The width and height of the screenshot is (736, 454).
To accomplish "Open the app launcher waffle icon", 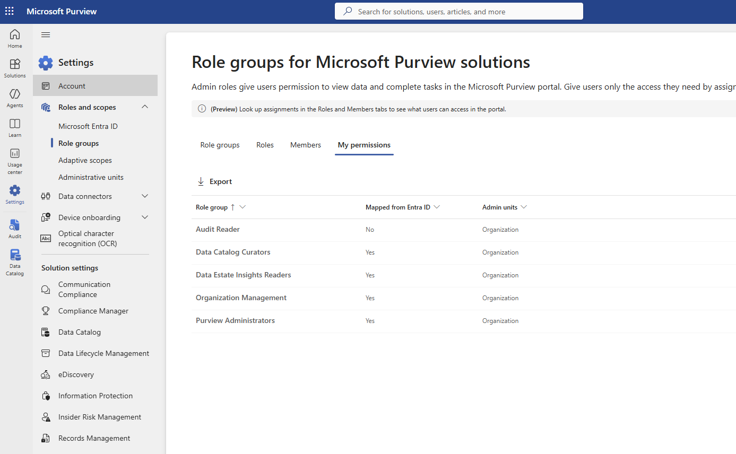I will (x=10, y=11).
